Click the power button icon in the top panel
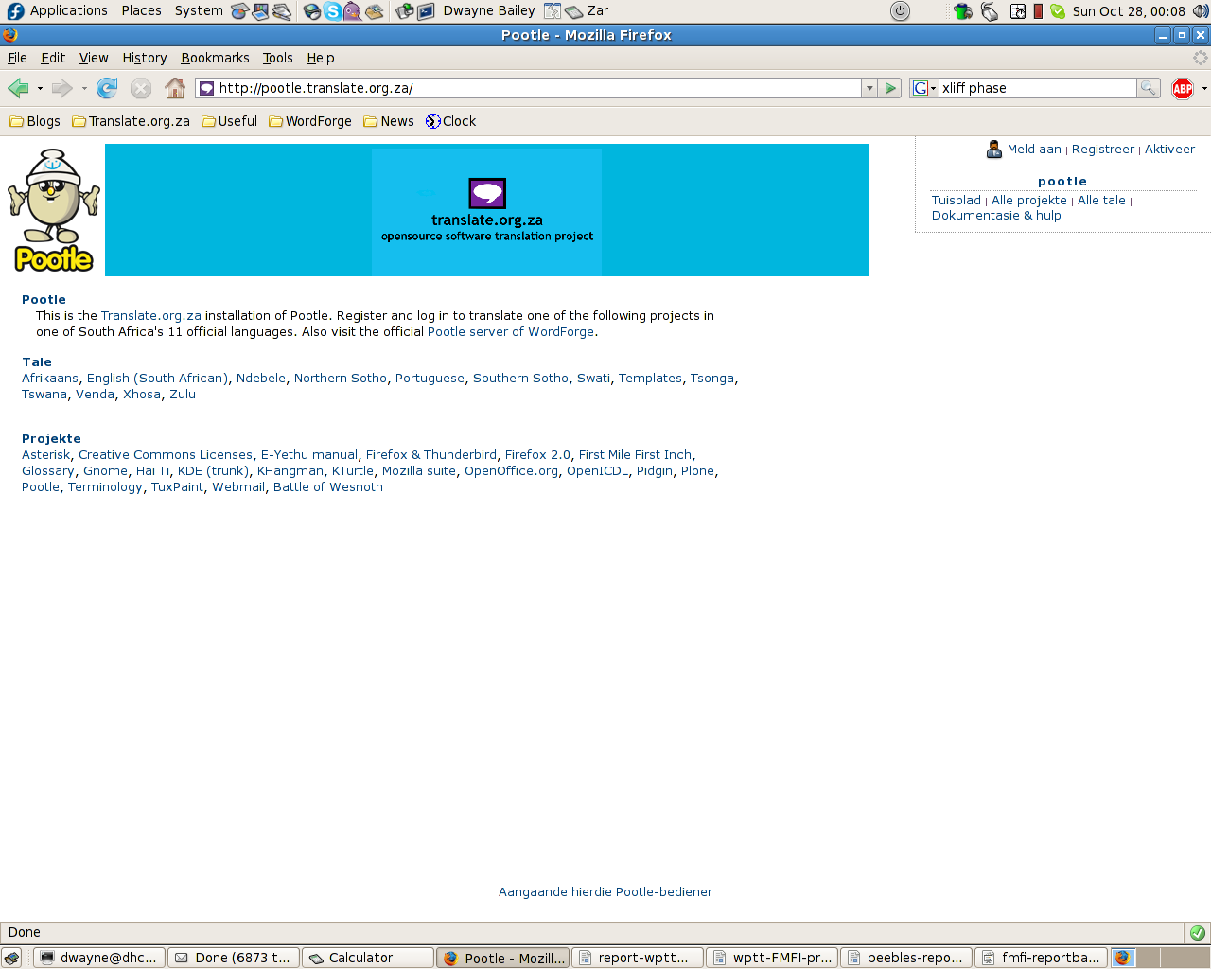This screenshot has width=1211, height=969. (x=900, y=11)
